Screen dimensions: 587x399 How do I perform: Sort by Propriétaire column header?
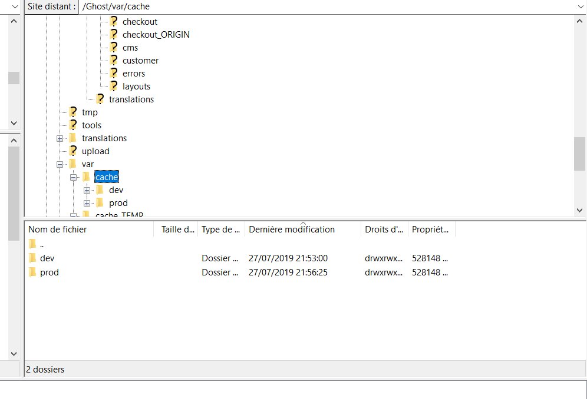[x=431, y=230]
